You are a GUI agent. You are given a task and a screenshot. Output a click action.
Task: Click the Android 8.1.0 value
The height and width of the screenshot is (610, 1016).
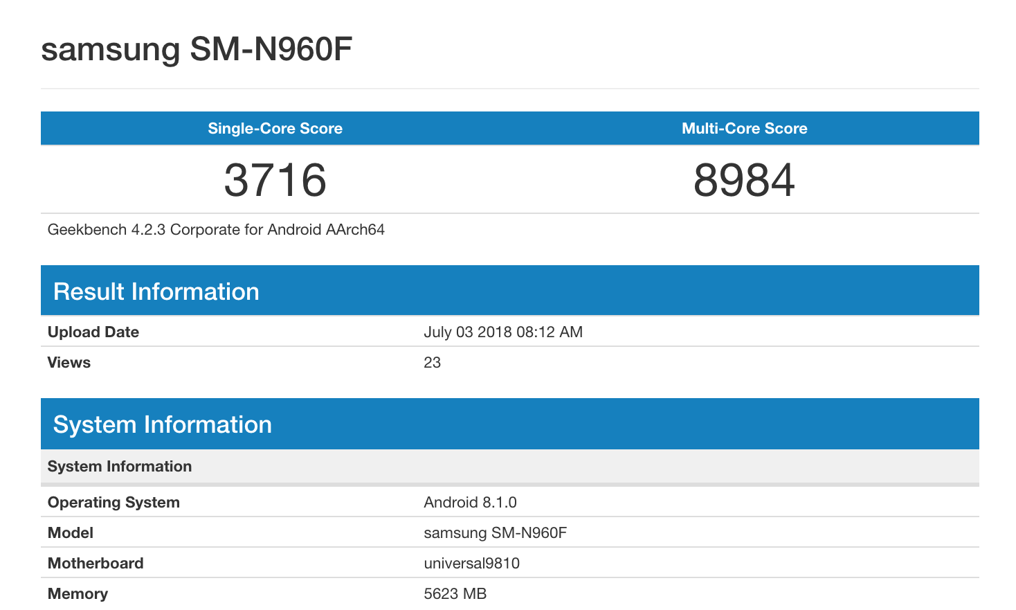pyautogui.click(x=470, y=503)
